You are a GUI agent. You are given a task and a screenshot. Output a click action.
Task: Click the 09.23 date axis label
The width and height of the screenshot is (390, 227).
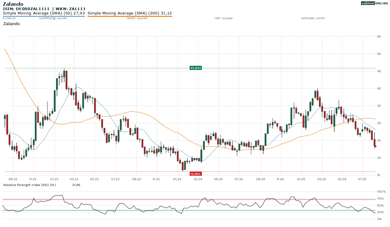pos(136,179)
